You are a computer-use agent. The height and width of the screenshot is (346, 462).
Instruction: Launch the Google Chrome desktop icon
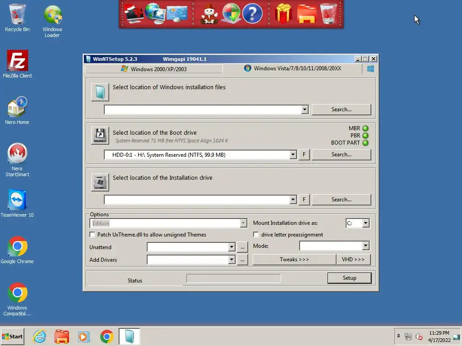click(17, 250)
